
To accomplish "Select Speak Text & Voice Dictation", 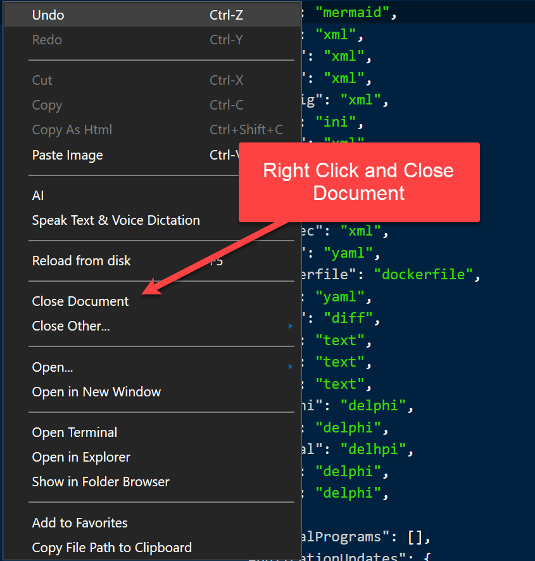I will pyautogui.click(x=152, y=220).
